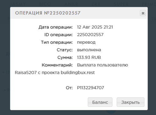Select ZRX in the background ticker row
Viewport: 156px width, 115px height.
(x=96, y=4)
